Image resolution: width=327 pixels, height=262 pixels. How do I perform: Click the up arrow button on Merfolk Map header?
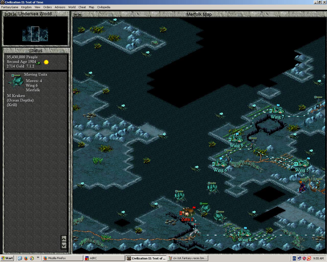[x=80, y=15]
